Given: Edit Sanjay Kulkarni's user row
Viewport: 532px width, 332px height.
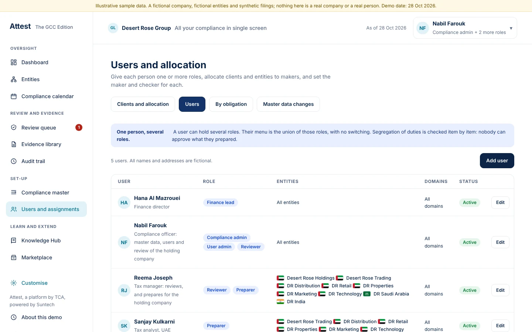Looking at the screenshot, I should point(500,326).
